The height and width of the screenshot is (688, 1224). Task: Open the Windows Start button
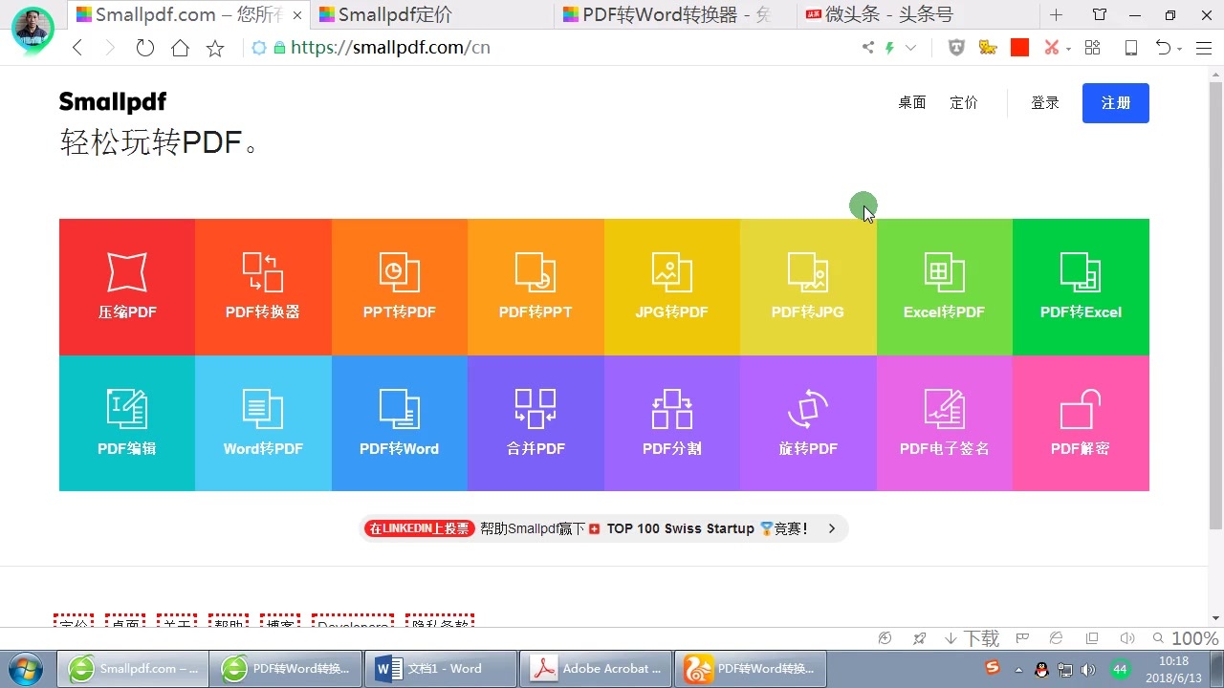tap(26, 668)
